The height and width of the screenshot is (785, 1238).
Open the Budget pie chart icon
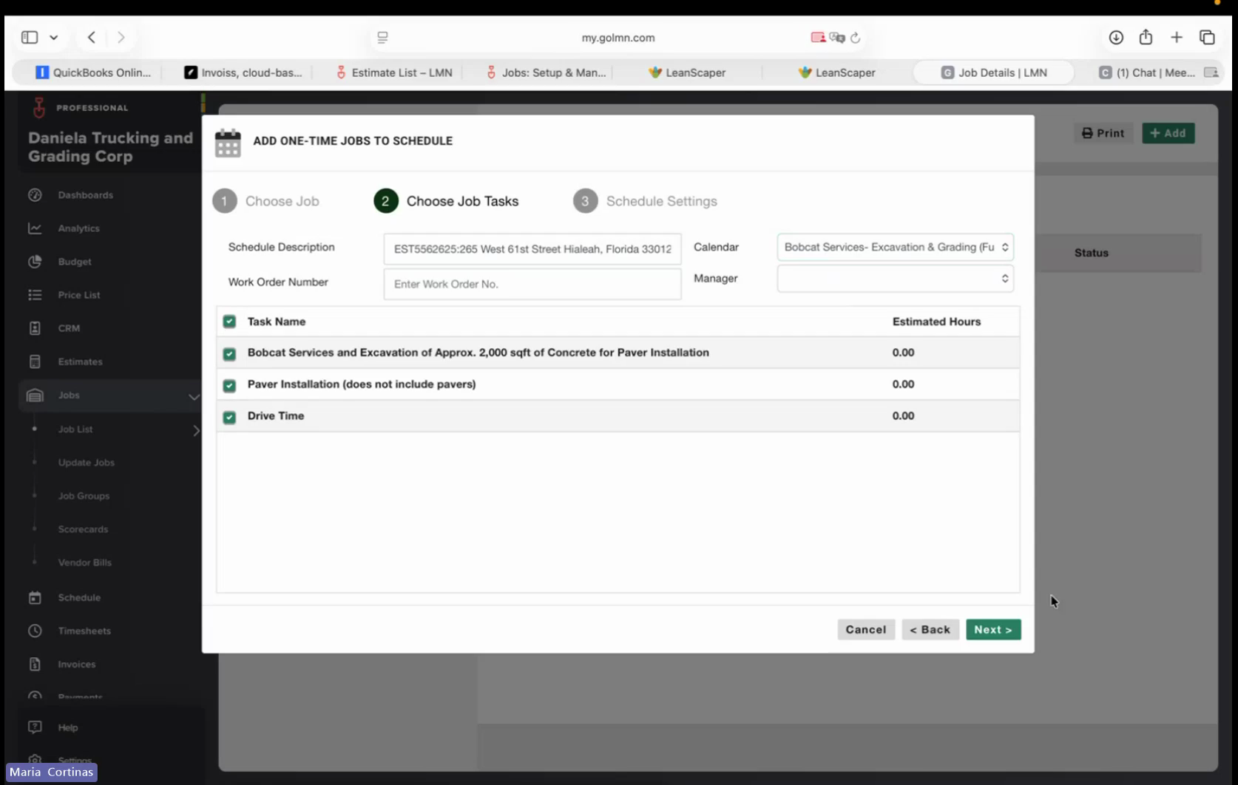coord(35,262)
